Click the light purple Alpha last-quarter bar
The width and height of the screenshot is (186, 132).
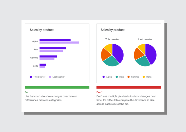click(59, 42)
